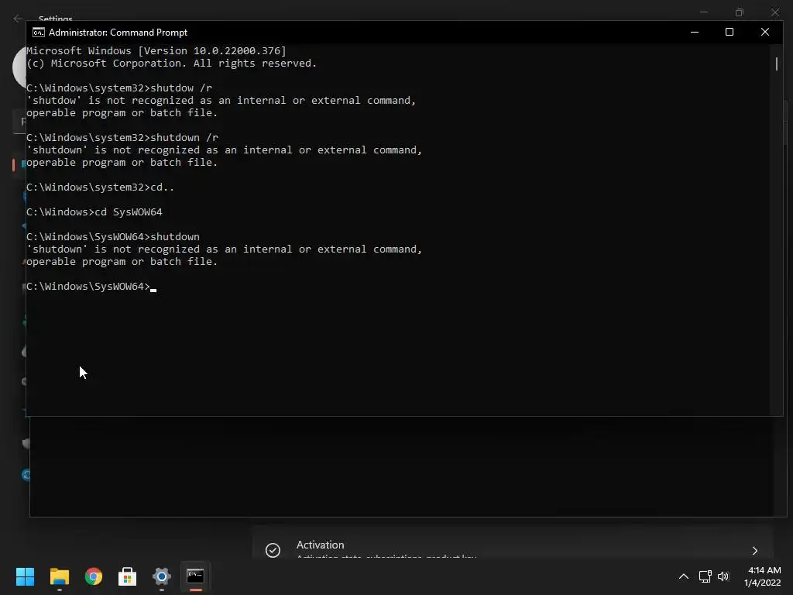Click the Command Prompt title bar icon
The height and width of the screenshot is (595, 793).
tap(39, 33)
